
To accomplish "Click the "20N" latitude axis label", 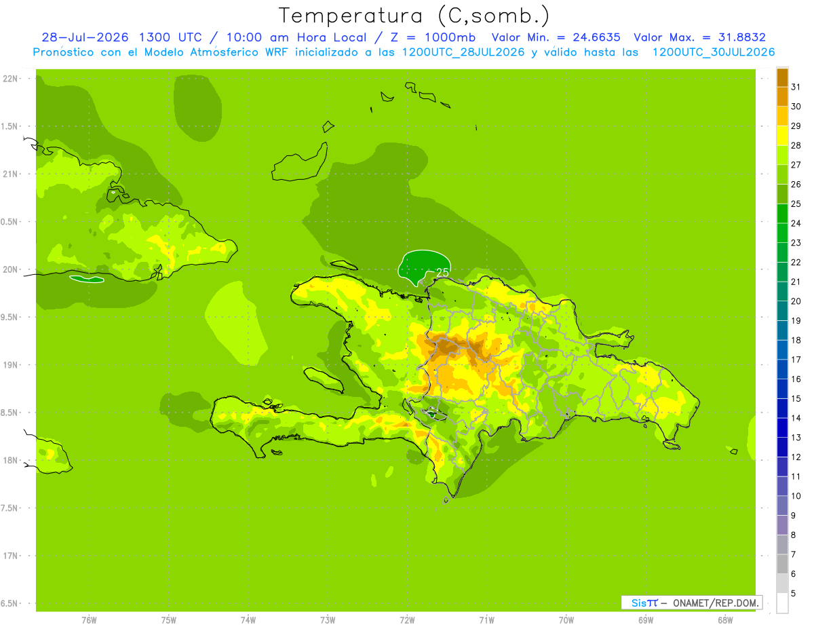I will tap(11, 269).
